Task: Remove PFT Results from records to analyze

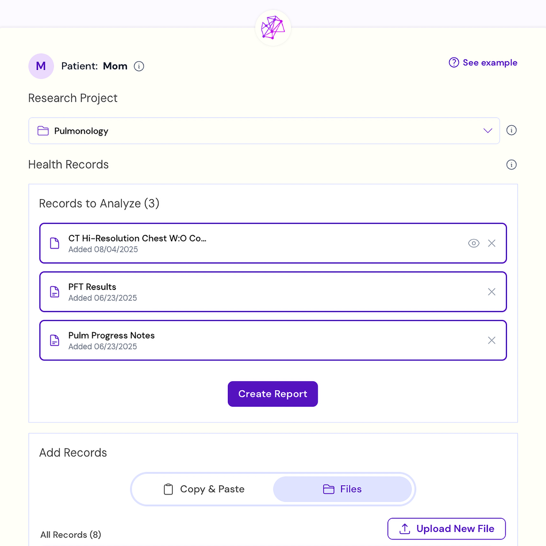Action: [491, 292]
